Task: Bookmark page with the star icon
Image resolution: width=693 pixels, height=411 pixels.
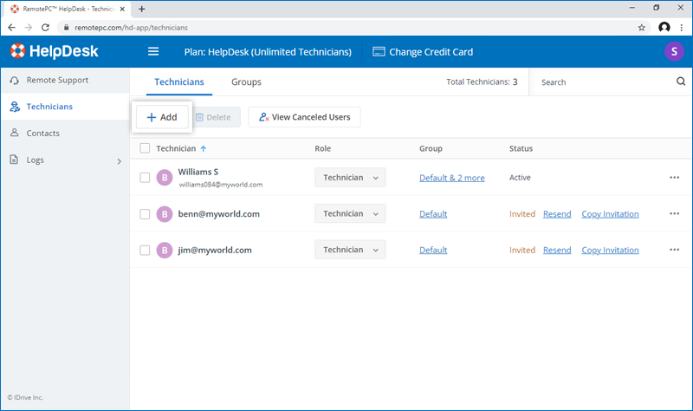Action: [641, 28]
